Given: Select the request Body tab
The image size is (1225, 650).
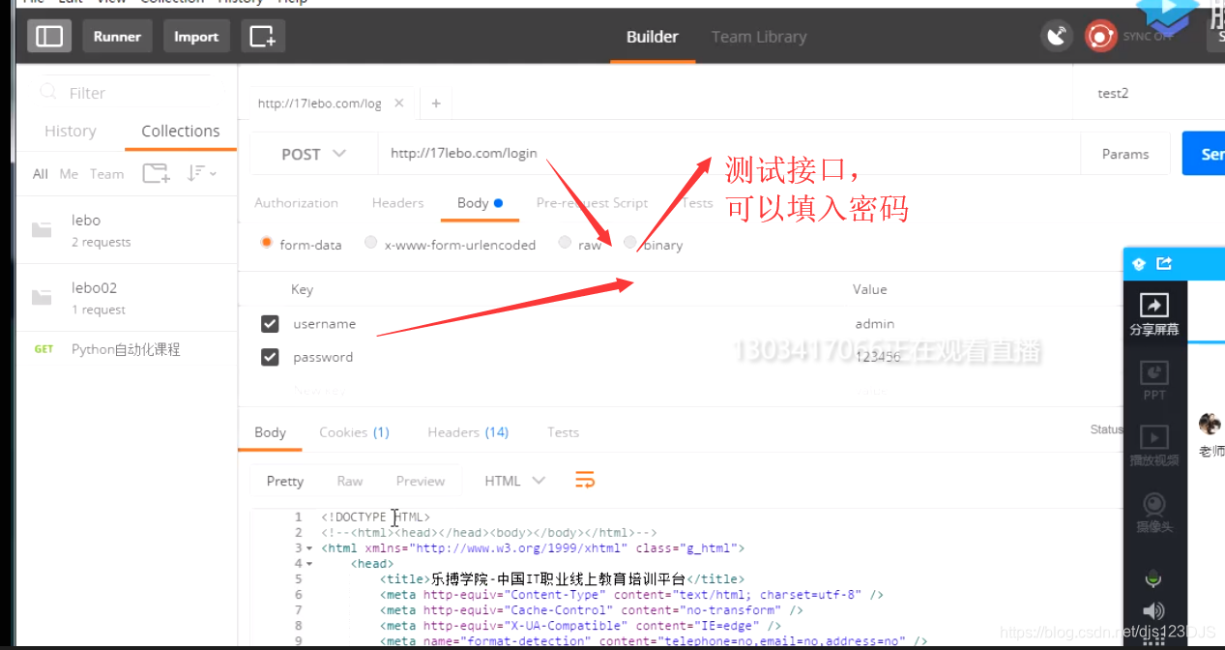Looking at the screenshot, I should point(480,203).
